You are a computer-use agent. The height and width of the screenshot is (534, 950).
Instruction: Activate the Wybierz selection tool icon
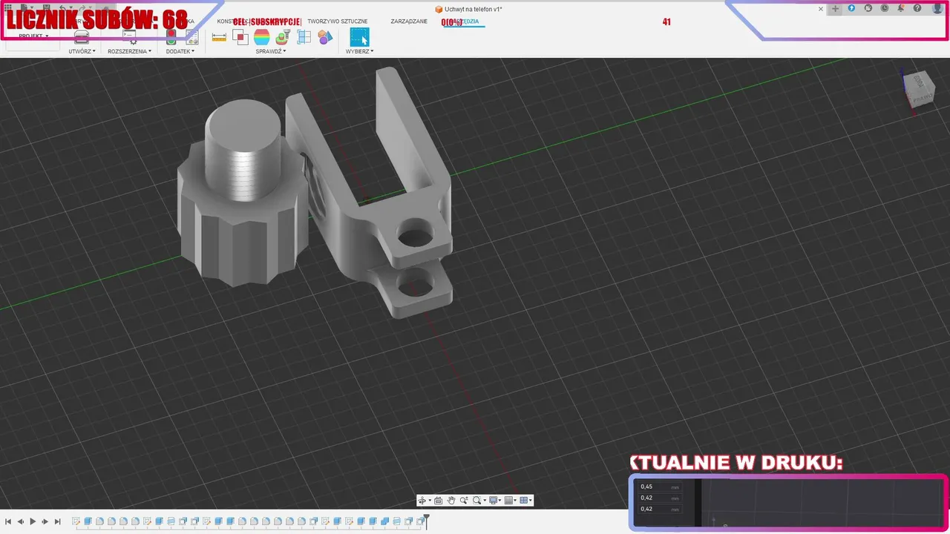pyautogui.click(x=359, y=37)
